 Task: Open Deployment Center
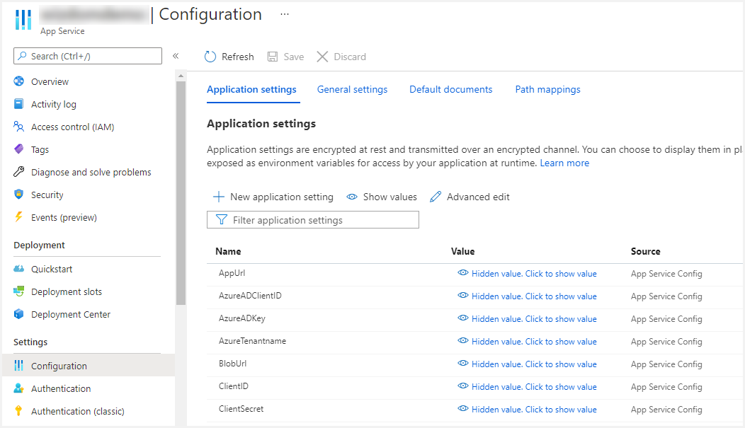tap(70, 315)
